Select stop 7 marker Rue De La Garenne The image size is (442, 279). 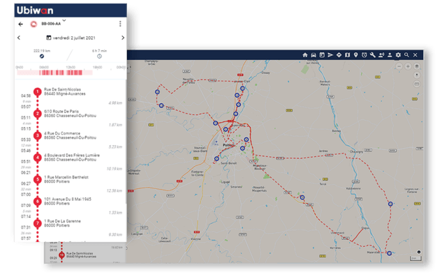tap(38, 223)
